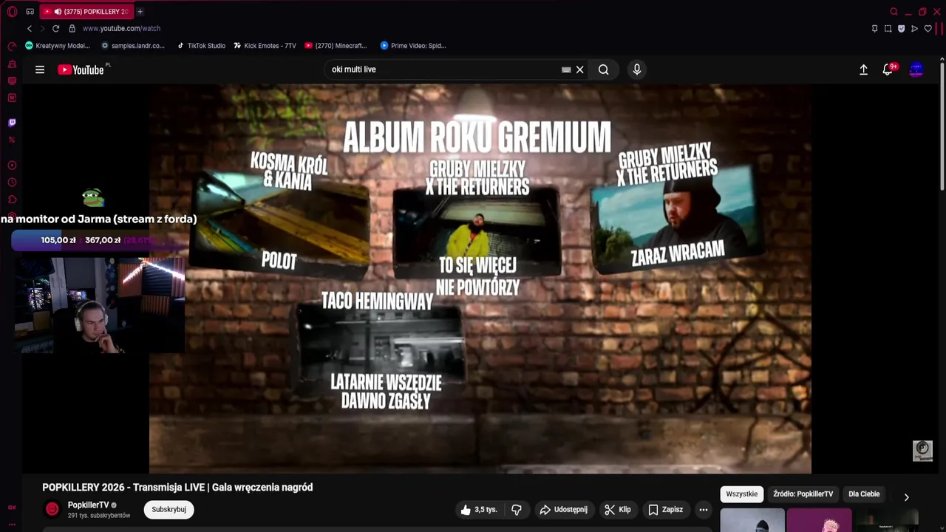Open the PopkillerTV channel name link

(x=88, y=505)
